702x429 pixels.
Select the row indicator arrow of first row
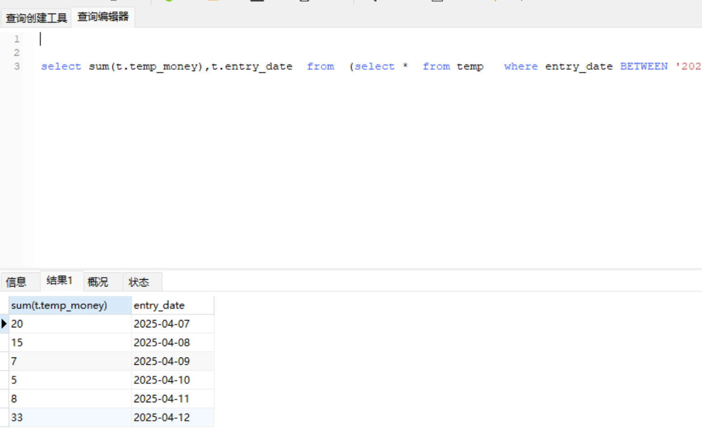point(4,323)
